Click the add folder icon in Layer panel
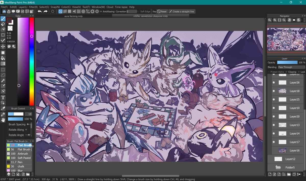Image resolution: width=306 pixels, height=181 pixels. coord(289,174)
